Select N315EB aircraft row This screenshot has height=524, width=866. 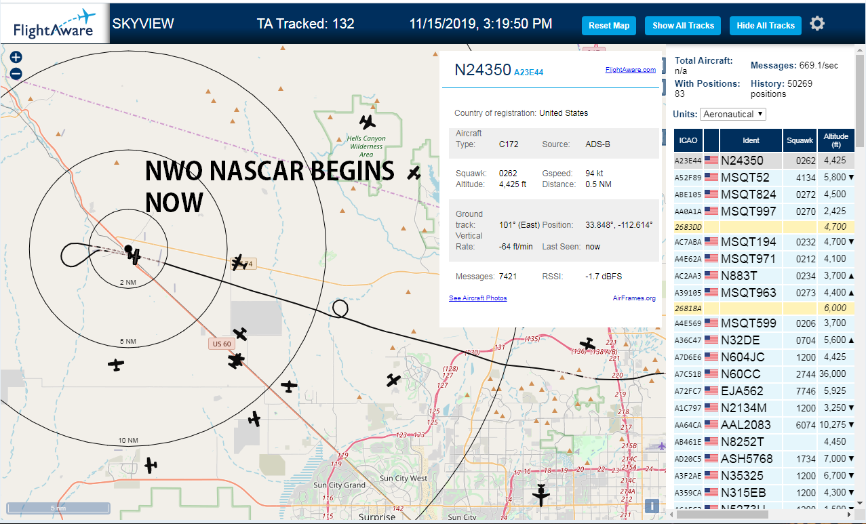tap(764, 493)
